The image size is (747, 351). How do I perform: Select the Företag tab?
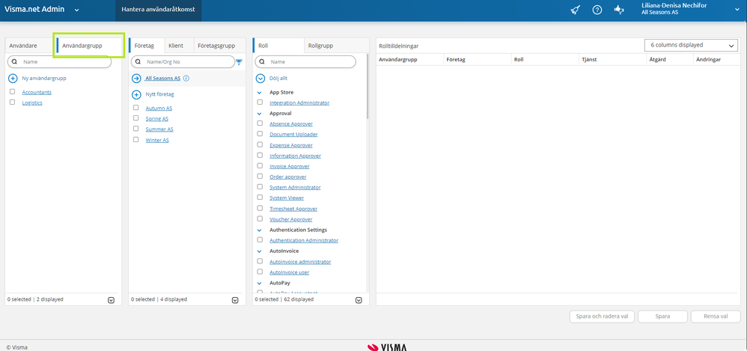click(147, 46)
